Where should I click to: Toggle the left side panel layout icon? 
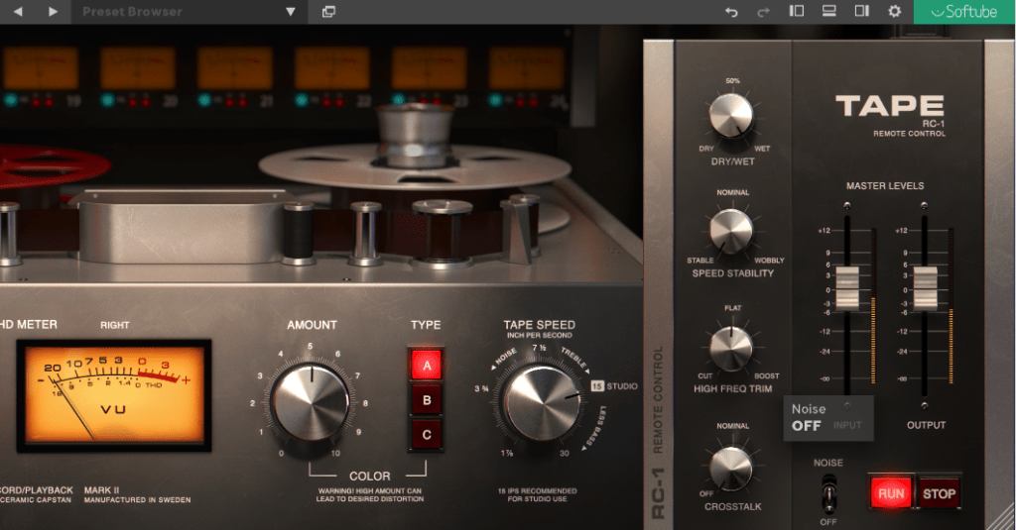pyautogui.click(x=796, y=12)
